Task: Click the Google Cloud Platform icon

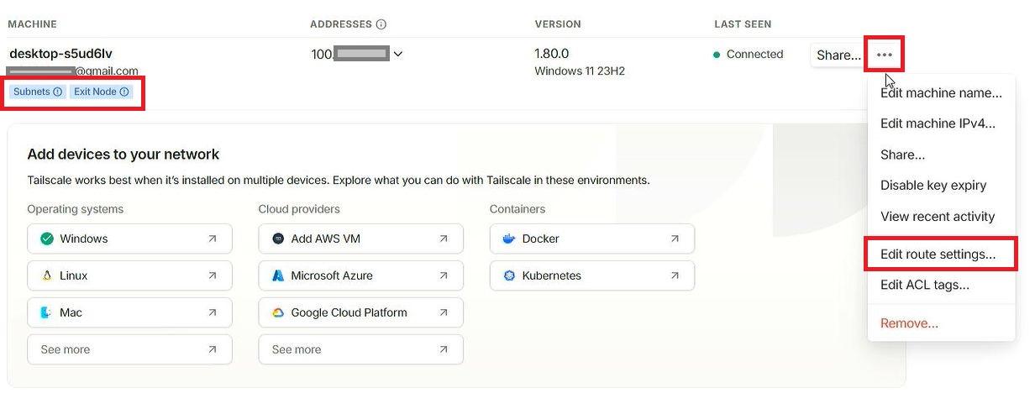Action: tap(278, 312)
